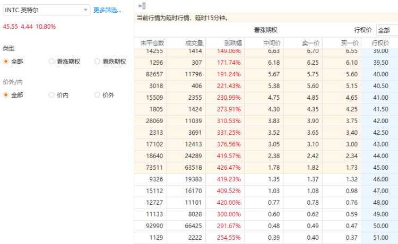Screen dimensions: 398x244
Task: Click open interest value 92990
Action: pos(154,226)
